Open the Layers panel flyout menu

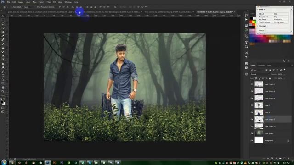[292, 65]
